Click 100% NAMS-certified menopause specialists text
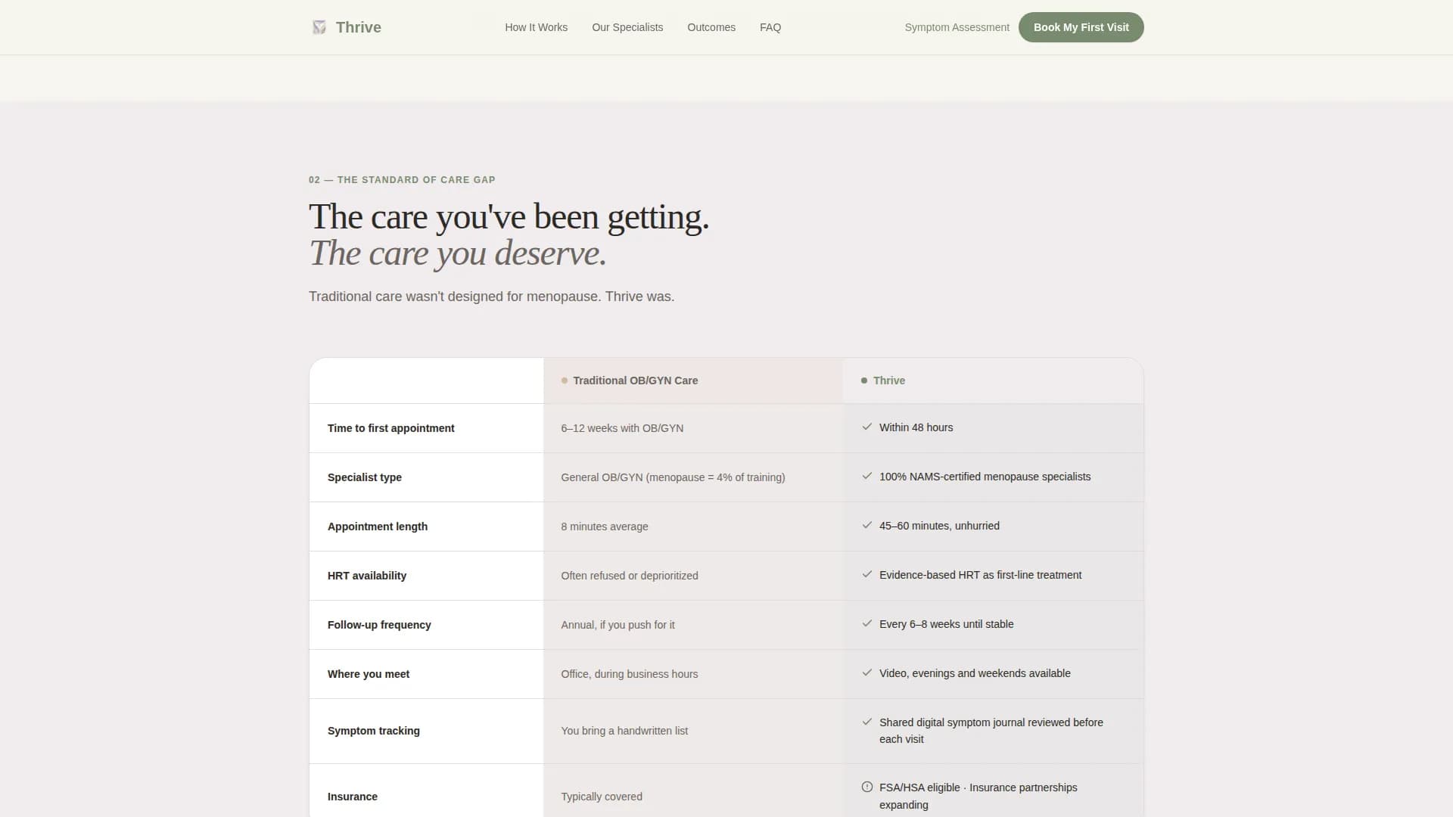Screen dimensions: 1453x817 [985, 477]
